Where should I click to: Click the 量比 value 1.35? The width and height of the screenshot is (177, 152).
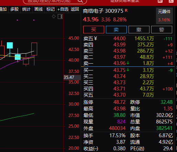(x=168, y=109)
